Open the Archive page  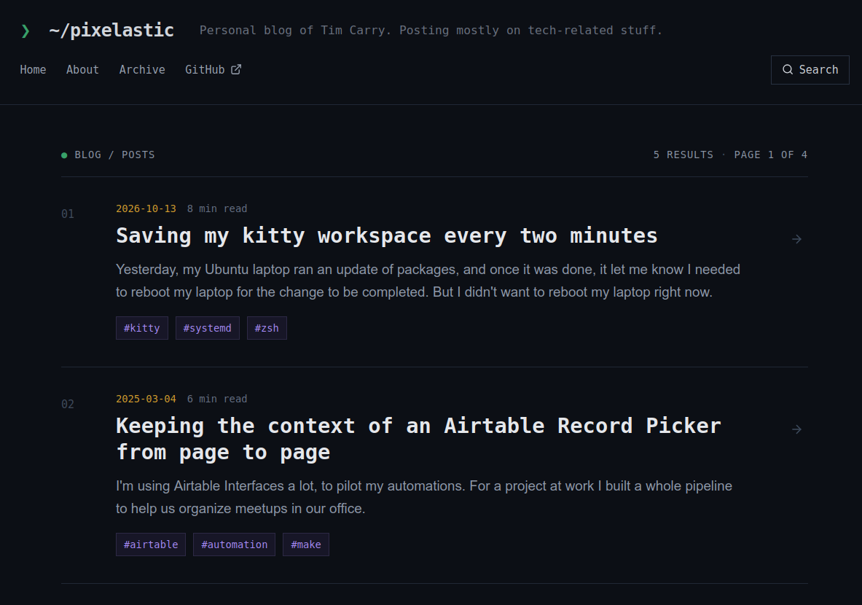tap(142, 70)
